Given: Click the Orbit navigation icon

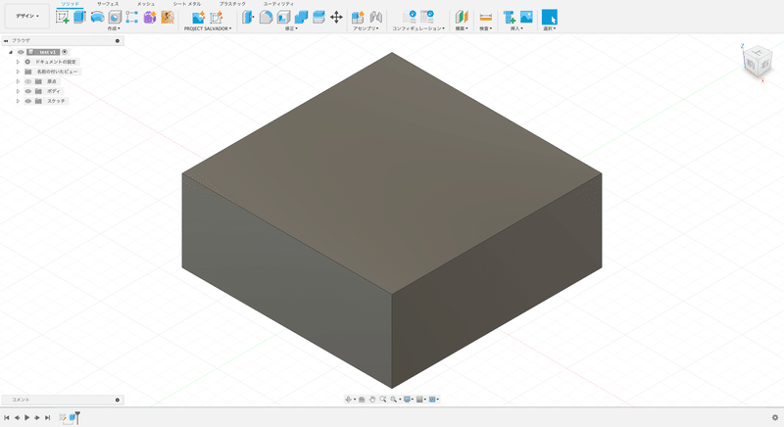Looking at the screenshot, I should point(348,399).
